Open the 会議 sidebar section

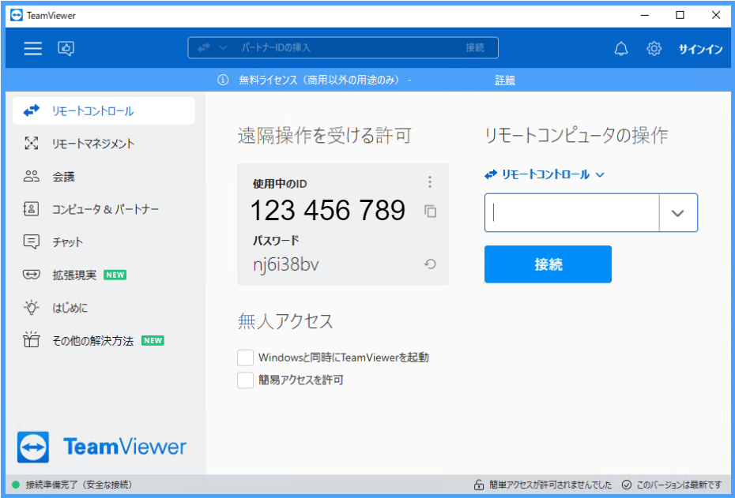pyautogui.click(x=63, y=177)
